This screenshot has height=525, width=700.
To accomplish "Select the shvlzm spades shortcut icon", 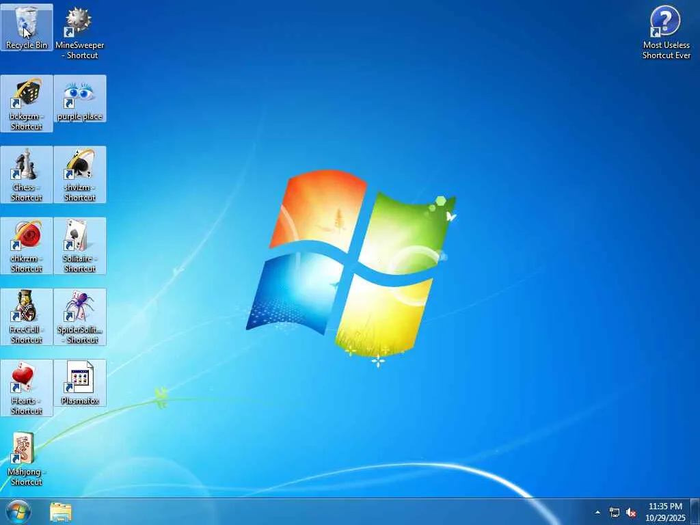I will [80, 174].
